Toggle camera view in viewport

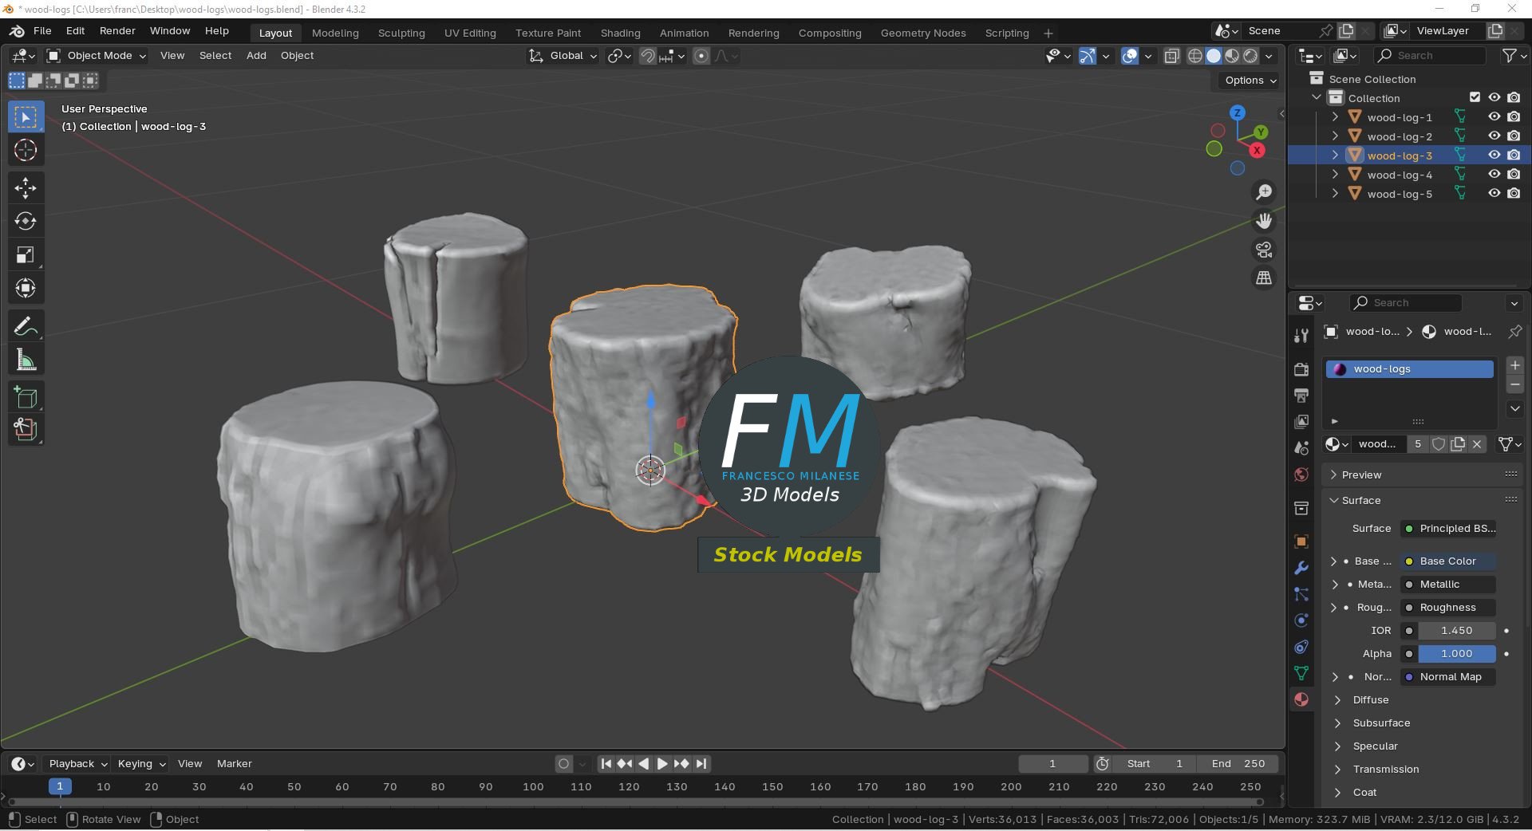coord(1264,250)
